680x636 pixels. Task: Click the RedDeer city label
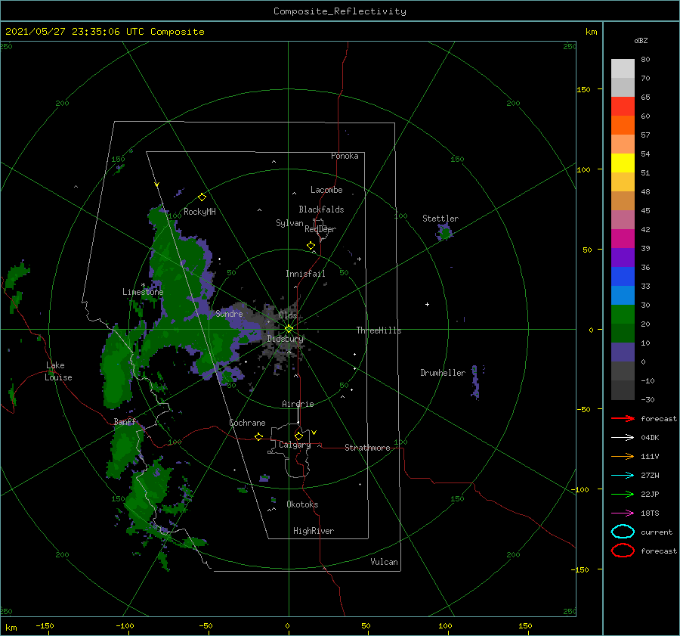320,229
